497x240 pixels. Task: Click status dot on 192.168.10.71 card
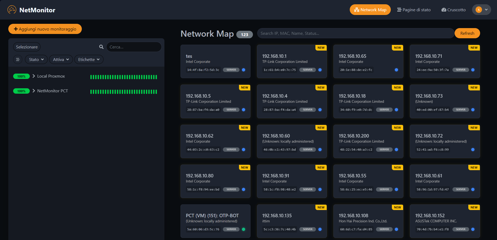(473, 70)
